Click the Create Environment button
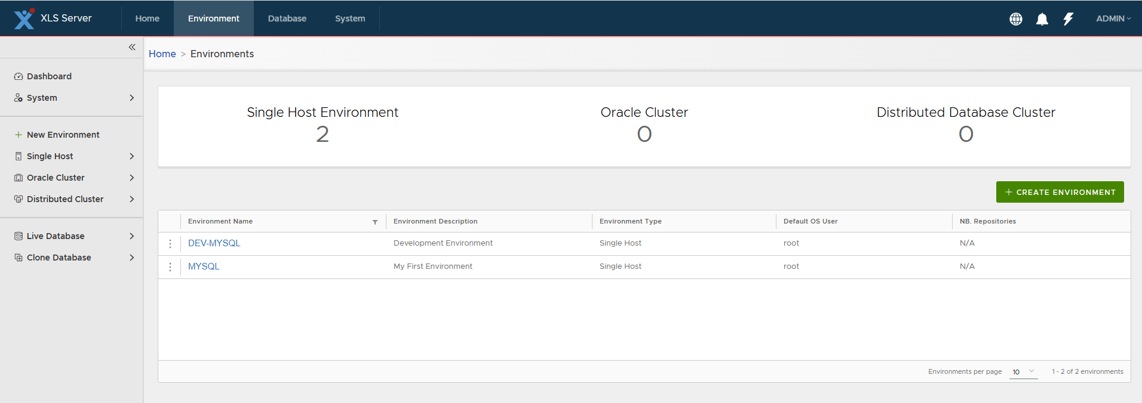The width and height of the screenshot is (1142, 403). coord(1060,192)
